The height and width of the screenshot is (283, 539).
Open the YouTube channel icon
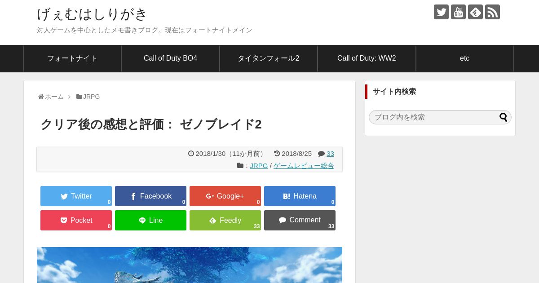(x=458, y=12)
